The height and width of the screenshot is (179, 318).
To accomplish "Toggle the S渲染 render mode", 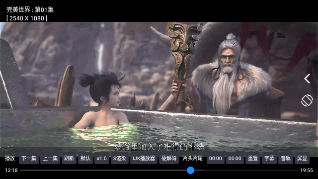I will (x=119, y=158).
